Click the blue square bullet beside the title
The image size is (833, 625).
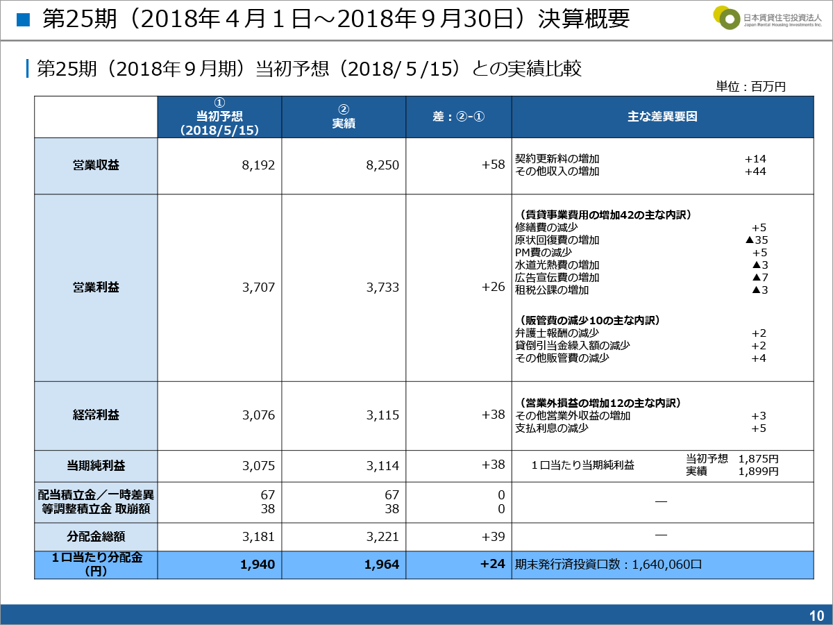[23, 19]
